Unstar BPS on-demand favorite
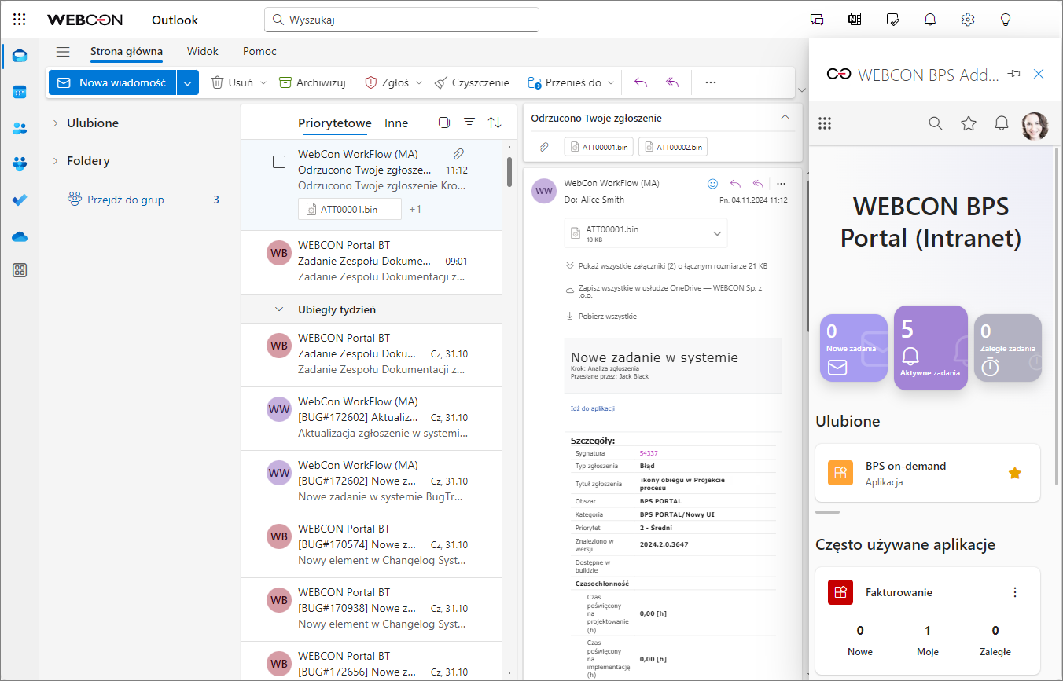The width and height of the screenshot is (1063, 681). point(1015,473)
